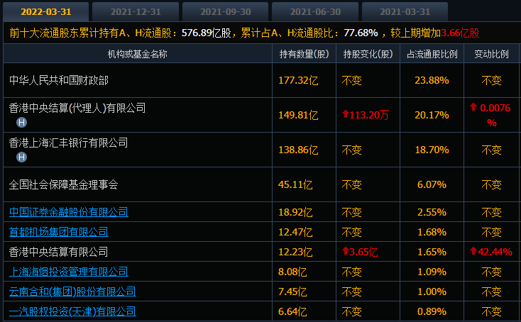Screen dimensions: 521x322
Task: Click H badge under 香港中央结算(代理人)有限公司
Action: [x=21, y=123]
